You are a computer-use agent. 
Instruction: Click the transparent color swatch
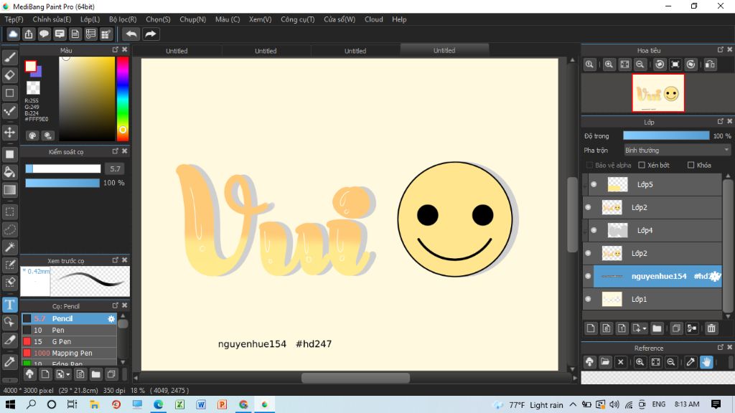[33, 87]
